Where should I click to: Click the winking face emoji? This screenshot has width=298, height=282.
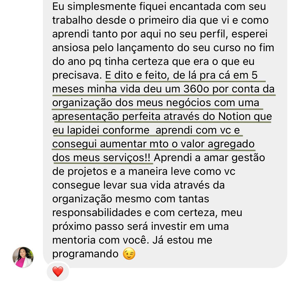tap(129, 253)
